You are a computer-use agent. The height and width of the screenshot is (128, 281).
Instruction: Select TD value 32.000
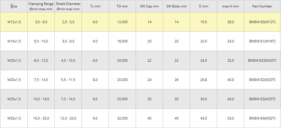click(x=122, y=118)
